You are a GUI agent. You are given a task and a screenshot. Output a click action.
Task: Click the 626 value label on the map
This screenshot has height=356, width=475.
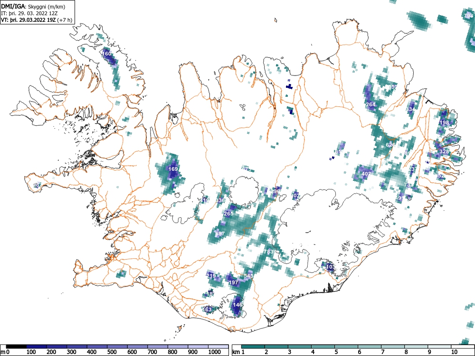(390, 145)
